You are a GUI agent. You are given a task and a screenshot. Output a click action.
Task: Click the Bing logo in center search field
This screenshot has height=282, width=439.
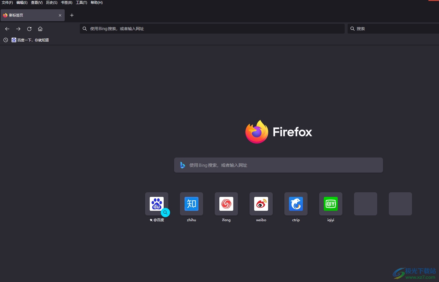pyautogui.click(x=183, y=165)
